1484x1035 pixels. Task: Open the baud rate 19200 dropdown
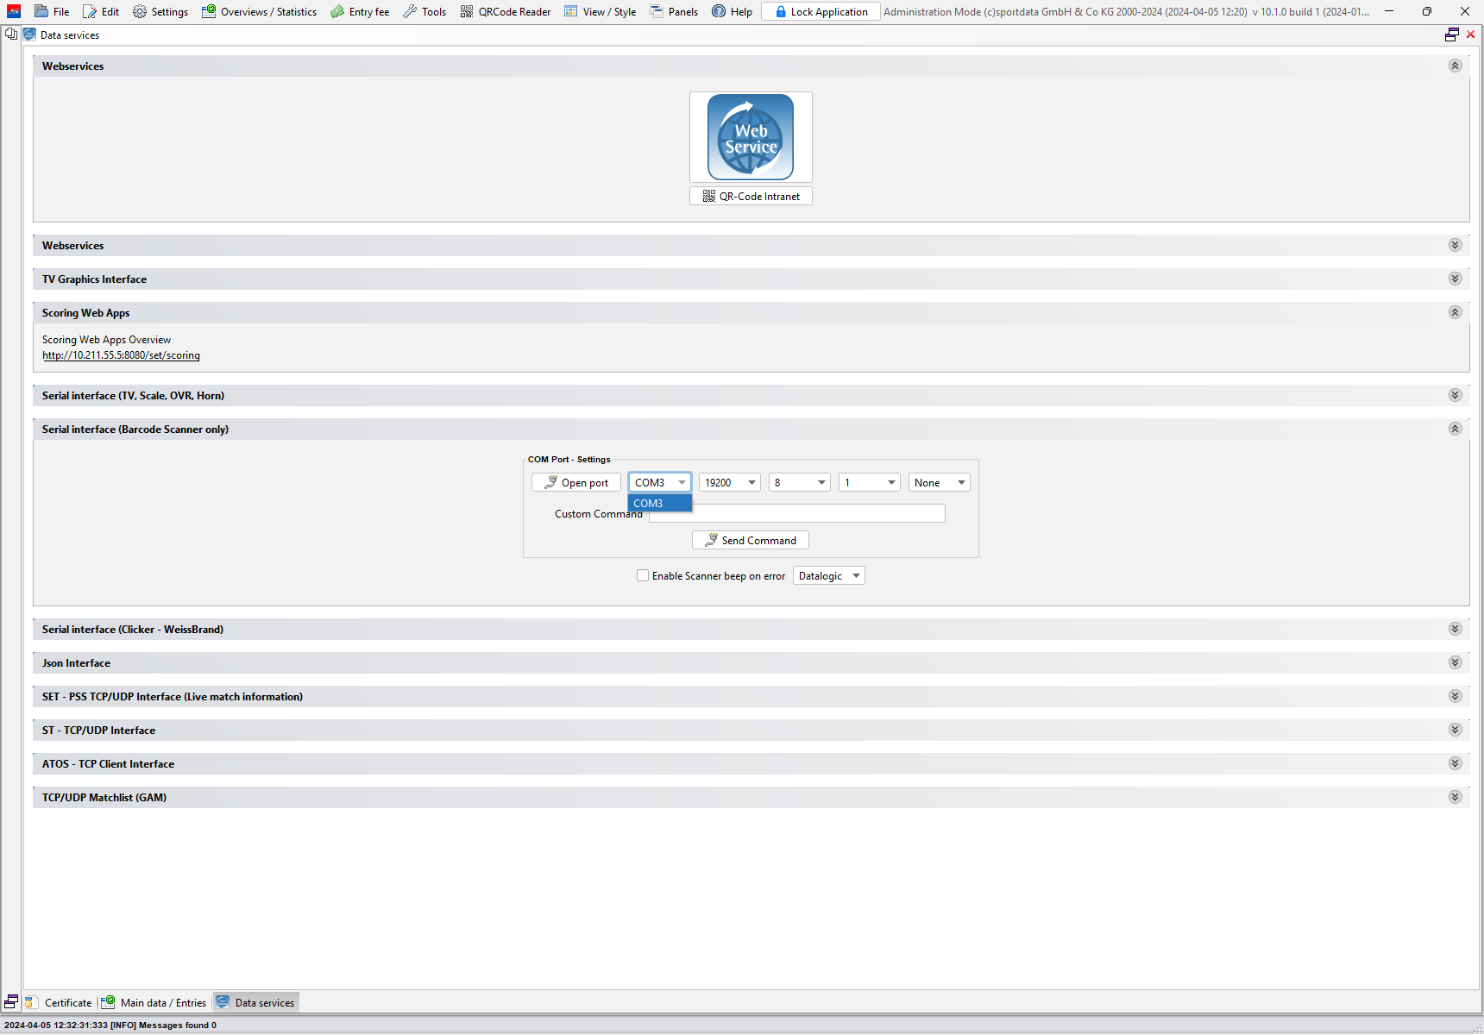[x=729, y=483]
